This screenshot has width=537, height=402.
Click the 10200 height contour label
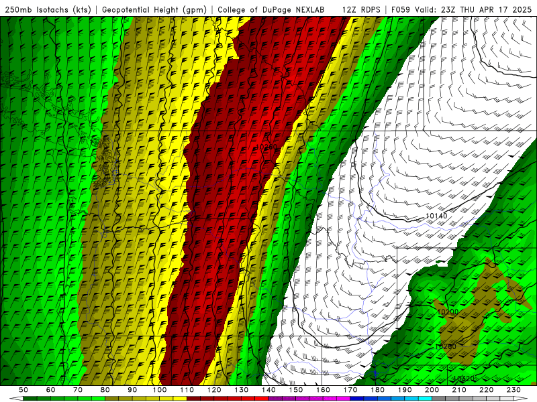point(448,312)
